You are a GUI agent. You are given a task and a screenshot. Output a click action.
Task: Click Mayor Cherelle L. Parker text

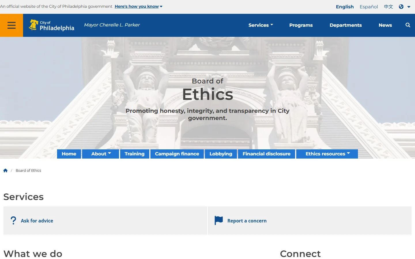click(112, 25)
